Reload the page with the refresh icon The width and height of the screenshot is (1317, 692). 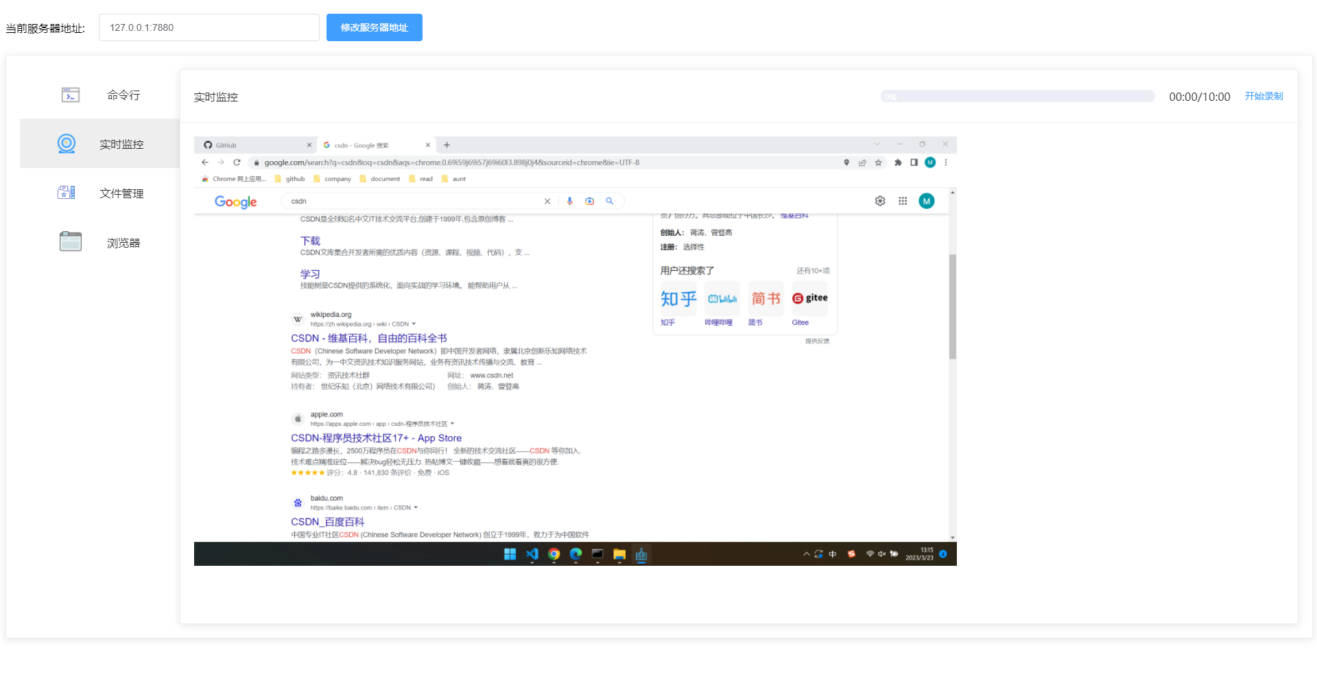point(237,163)
